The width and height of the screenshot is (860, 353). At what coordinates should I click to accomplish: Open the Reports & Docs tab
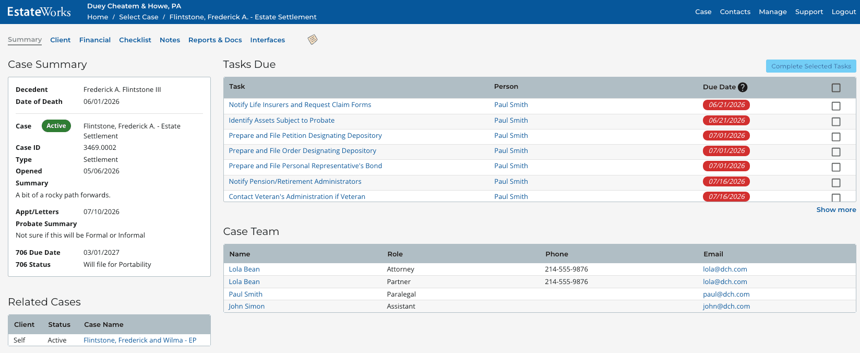(x=215, y=40)
